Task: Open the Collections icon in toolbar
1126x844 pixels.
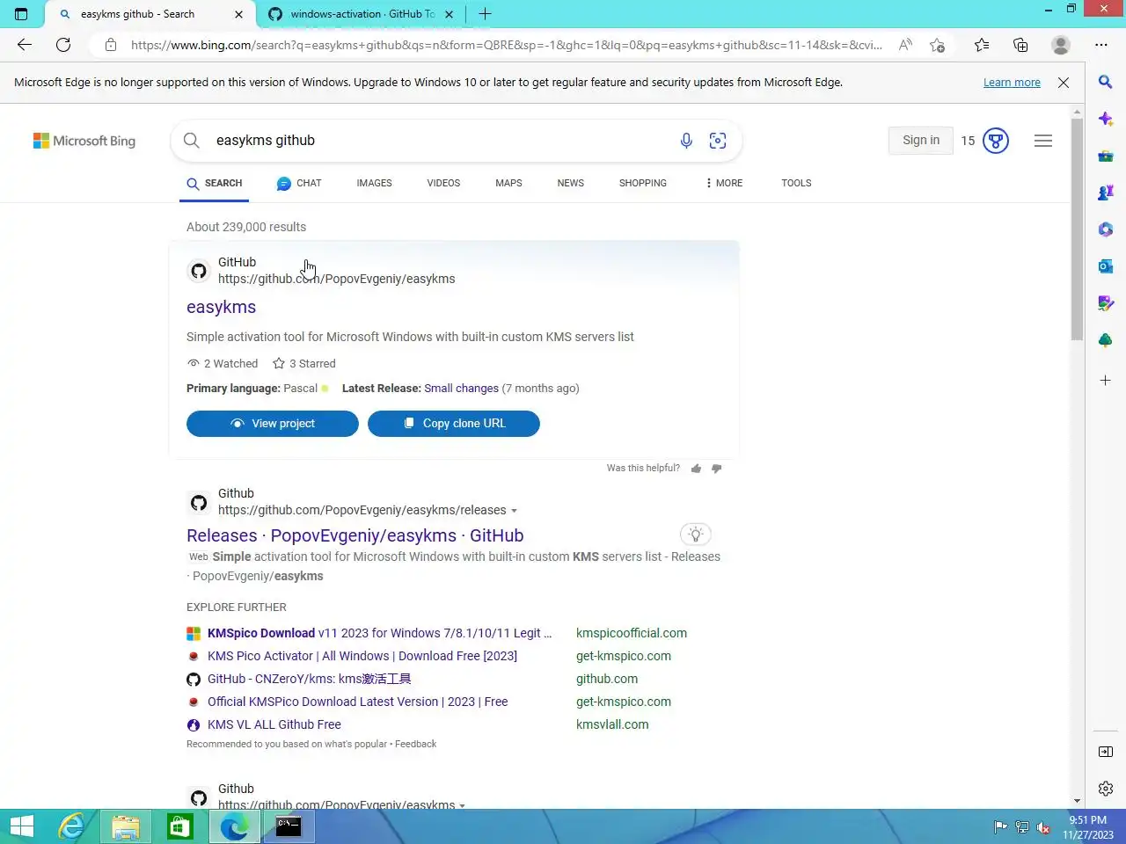Action: [1020, 45]
